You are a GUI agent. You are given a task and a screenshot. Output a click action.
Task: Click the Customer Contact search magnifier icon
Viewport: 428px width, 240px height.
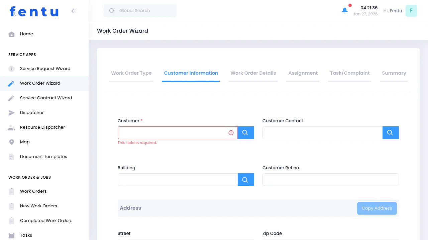coord(390,132)
